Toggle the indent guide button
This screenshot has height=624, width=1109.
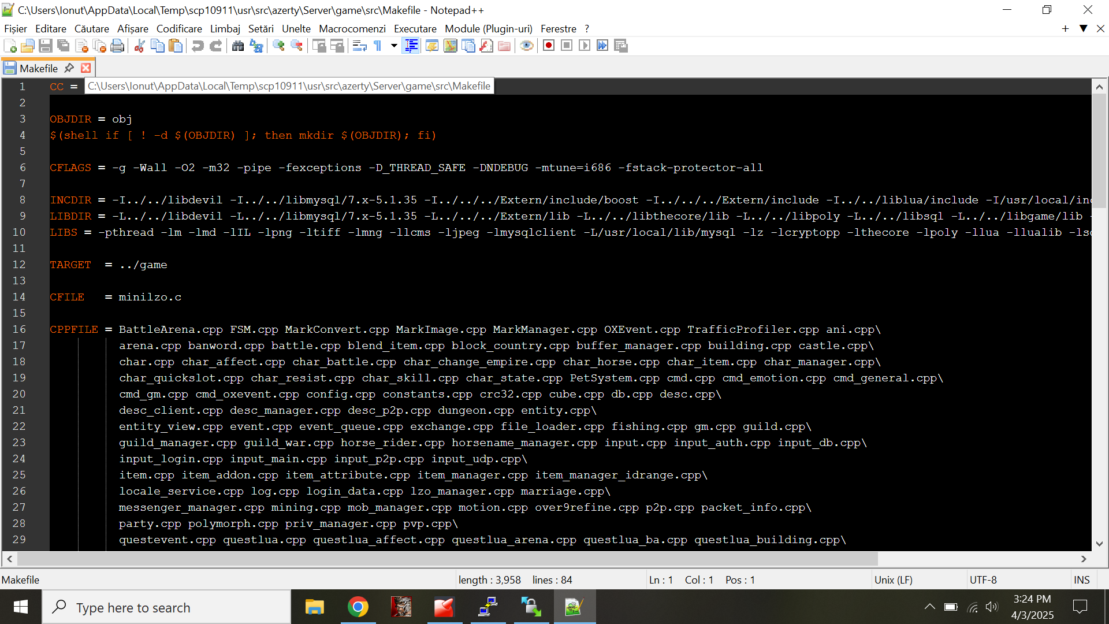(x=411, y=46)
